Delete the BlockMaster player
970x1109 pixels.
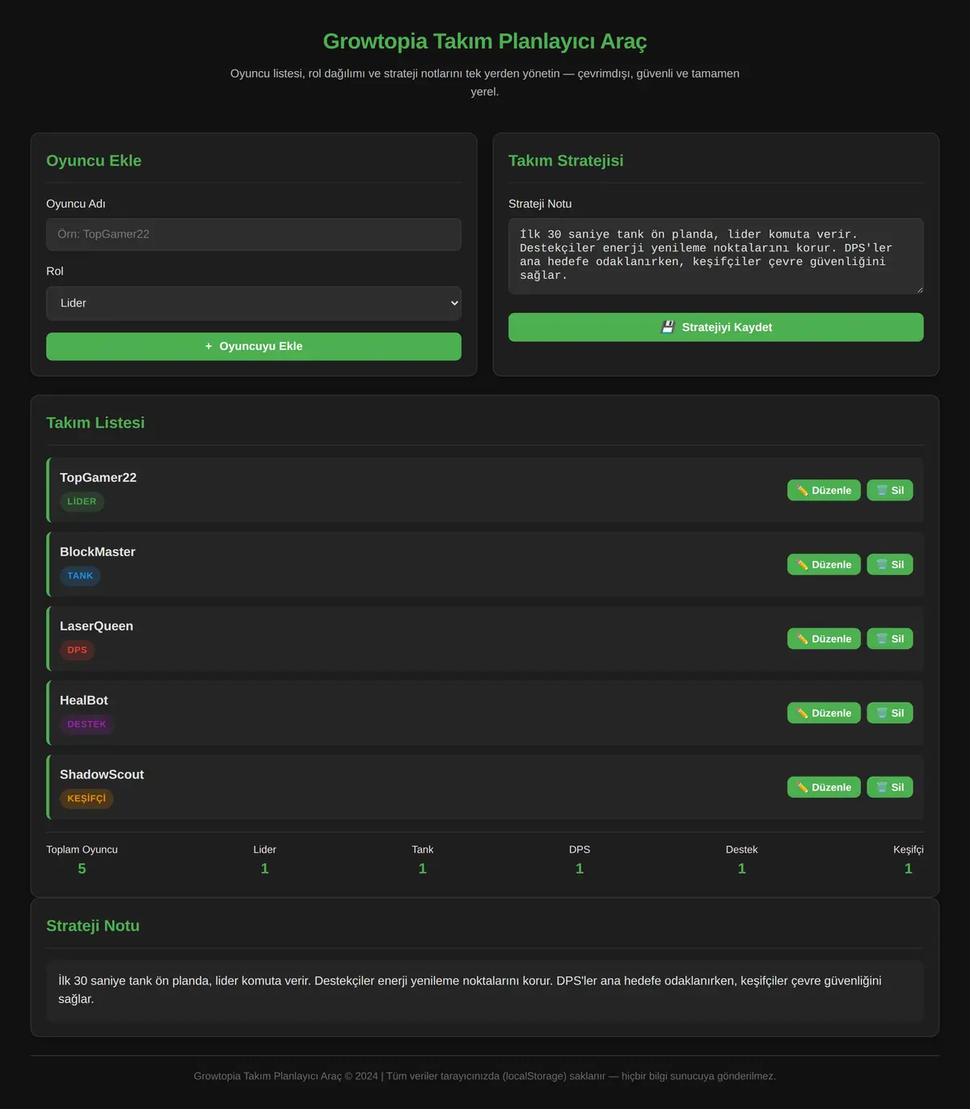pos(890,564)
